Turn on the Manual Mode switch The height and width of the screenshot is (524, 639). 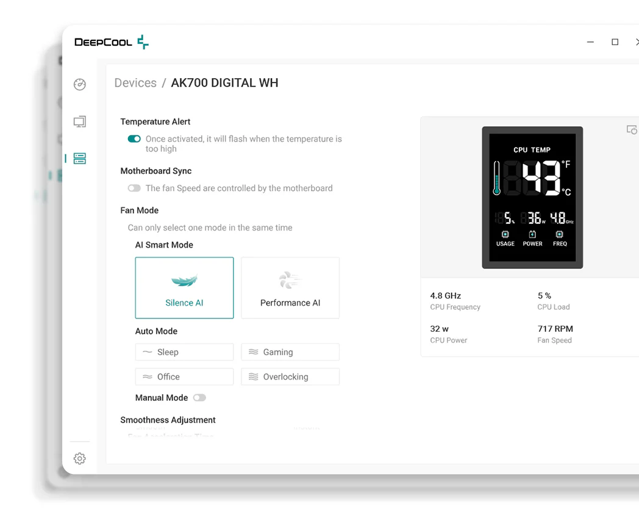(x=199, y=398)
